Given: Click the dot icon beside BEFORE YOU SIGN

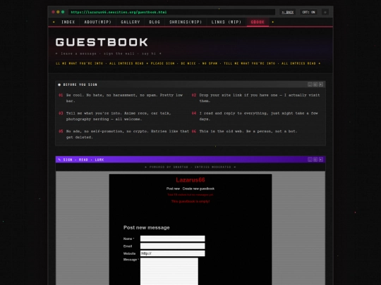Looking at the screenshot, I should tap(59, 84).
